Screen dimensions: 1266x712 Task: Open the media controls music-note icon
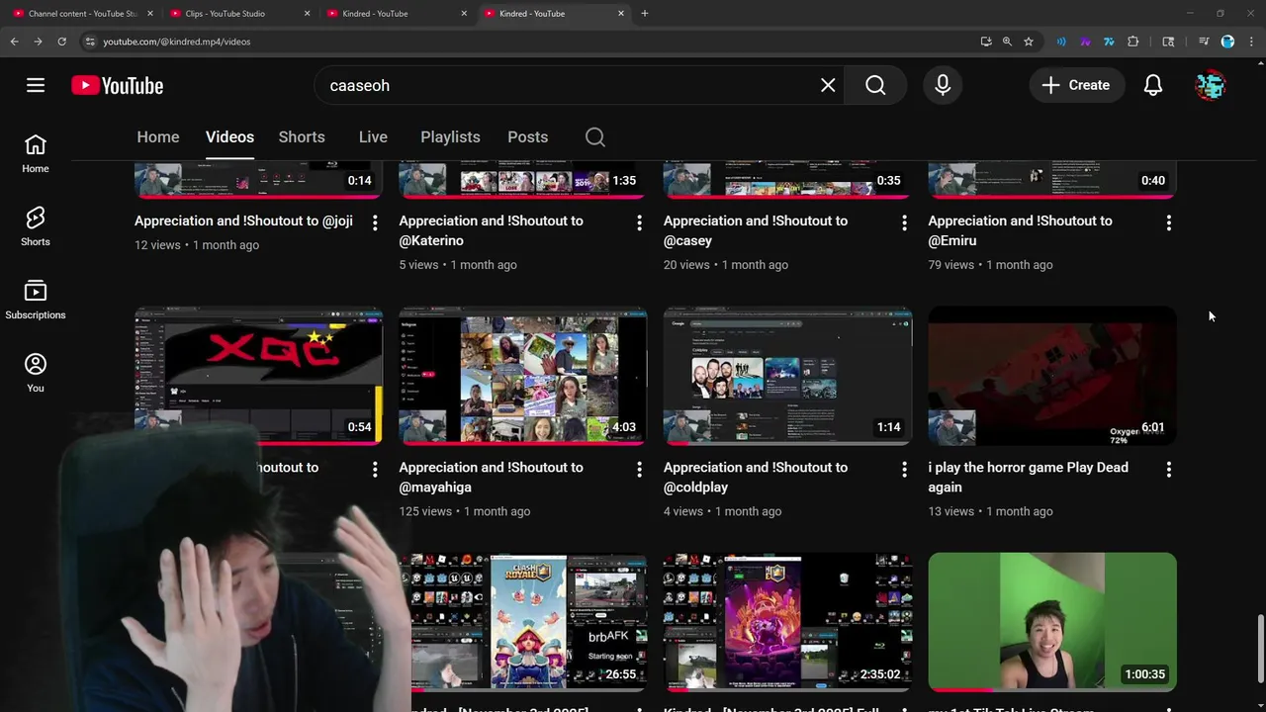tap(1204, 42)
